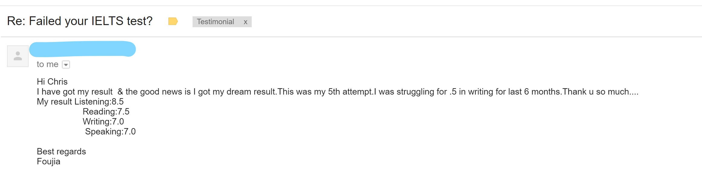Click the yellow importance marker icon
This screenshot has width=702, height=171.
pos(173,21)
